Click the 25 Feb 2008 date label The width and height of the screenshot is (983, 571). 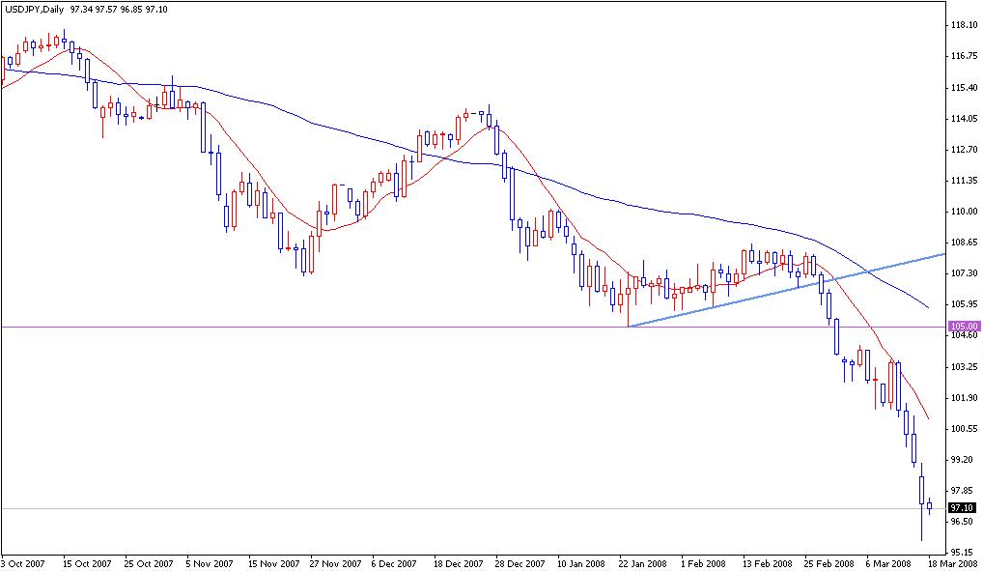(829, 563)
